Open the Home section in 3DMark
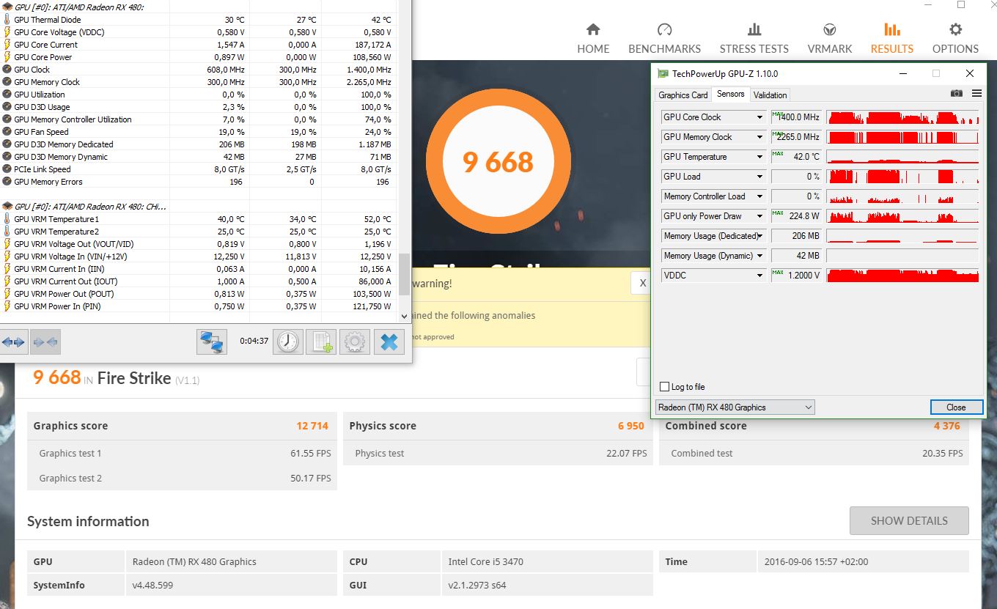The height and width of the screenshot is (609, 997). [x=593, y=38]
